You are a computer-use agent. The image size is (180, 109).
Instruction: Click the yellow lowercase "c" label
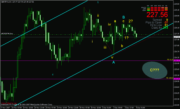(123, 21)
